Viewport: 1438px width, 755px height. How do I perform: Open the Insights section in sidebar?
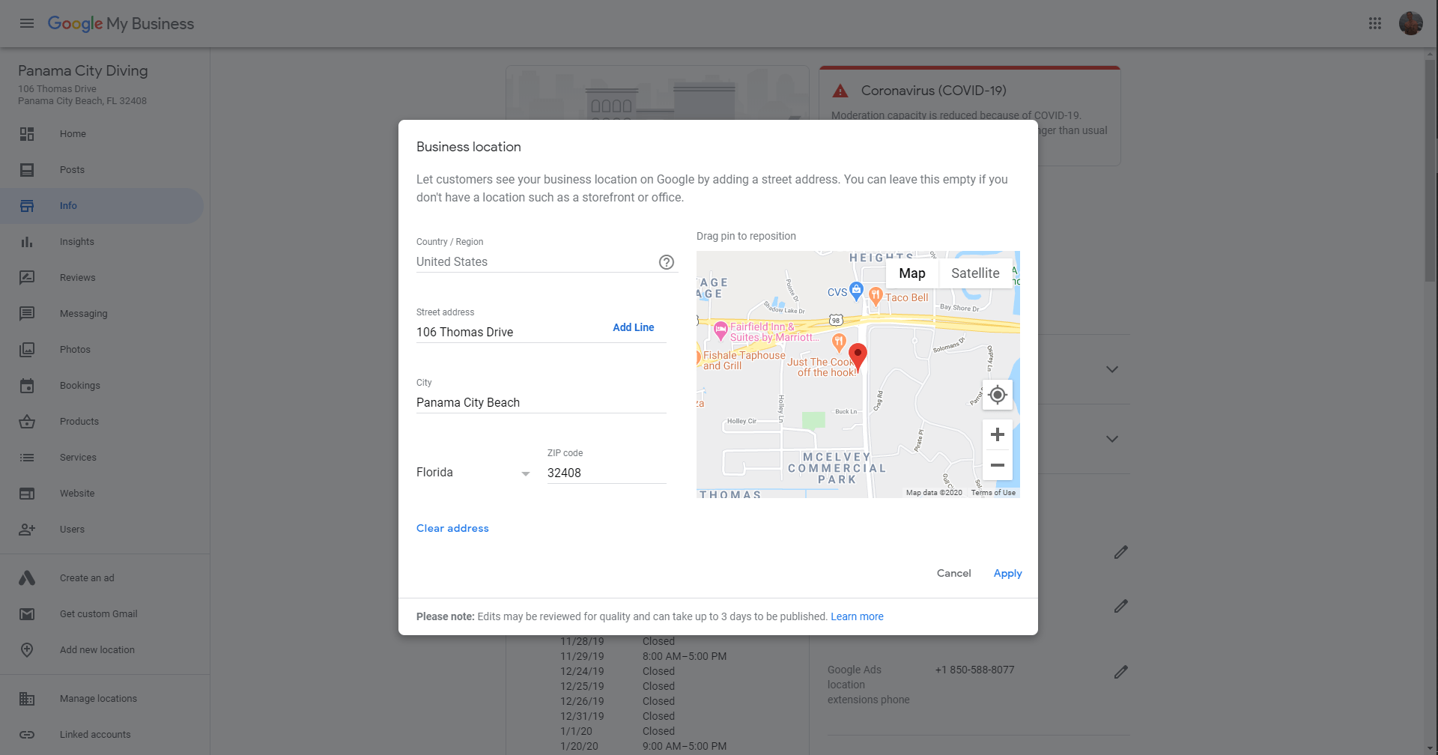(x=76, y=241)
